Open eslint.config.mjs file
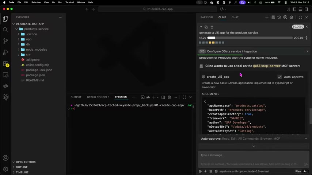Screen dimensions: 312x175 point(38,65)
